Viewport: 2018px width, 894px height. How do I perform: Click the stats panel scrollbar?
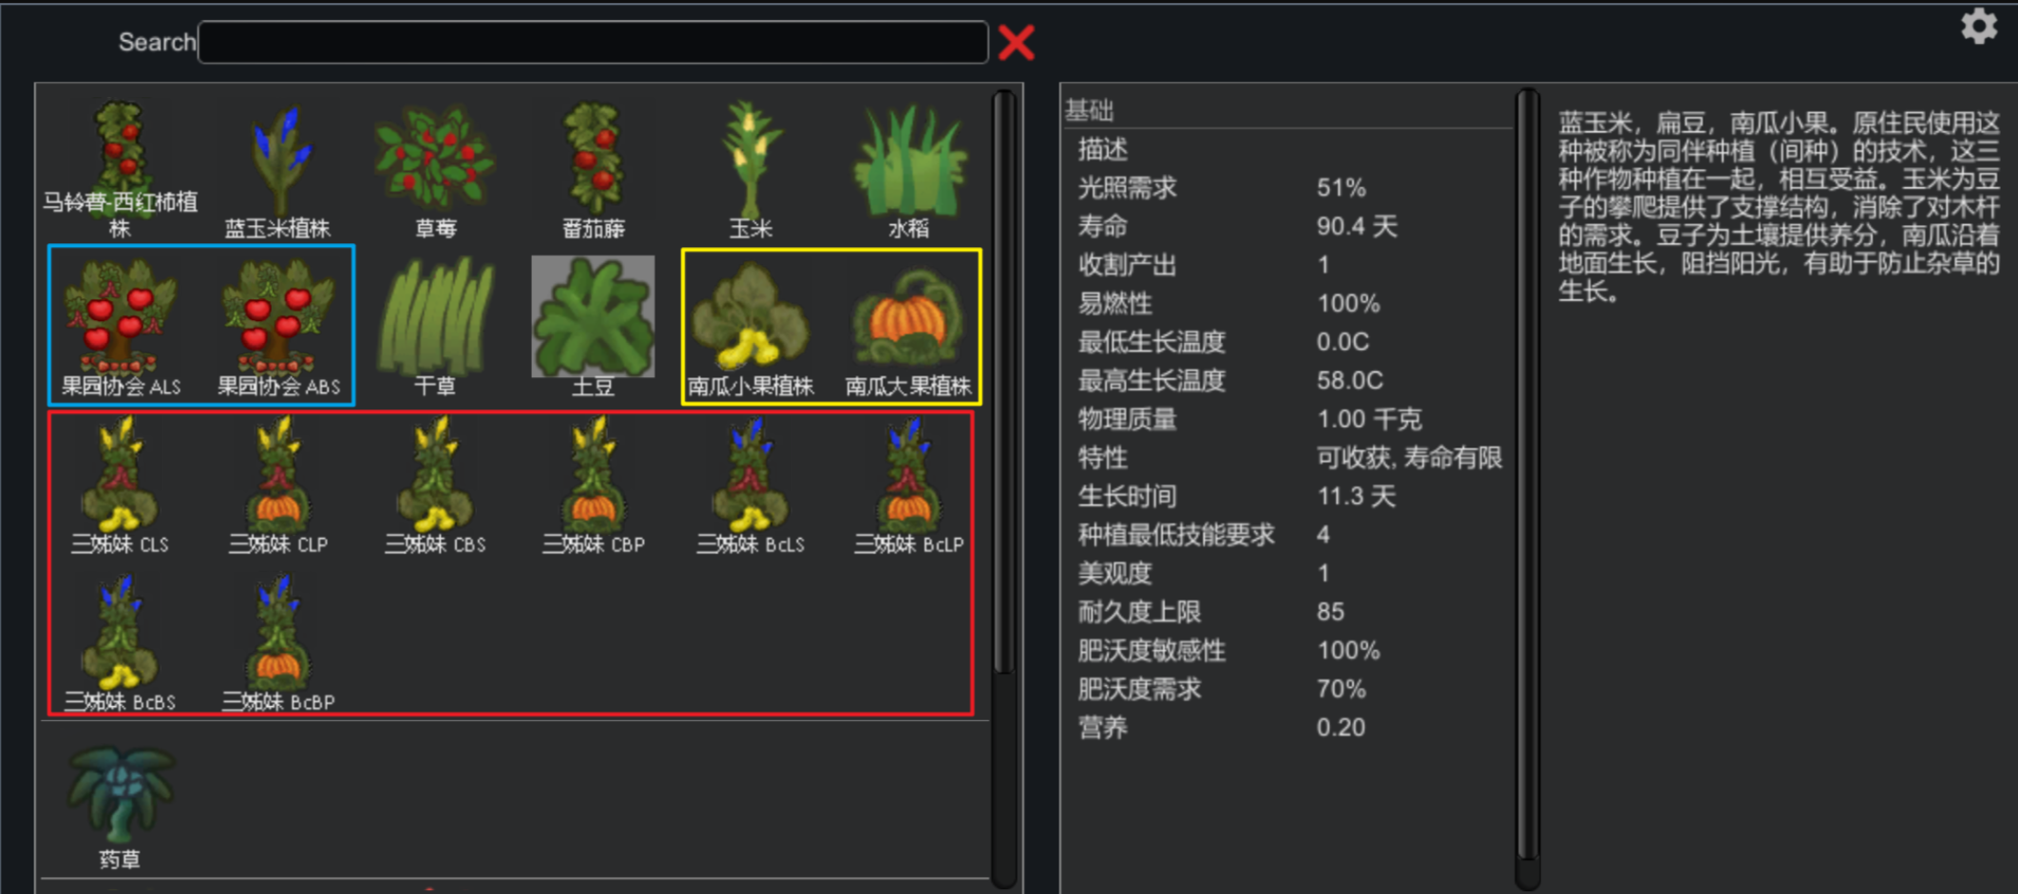(x=1527, y=475)
